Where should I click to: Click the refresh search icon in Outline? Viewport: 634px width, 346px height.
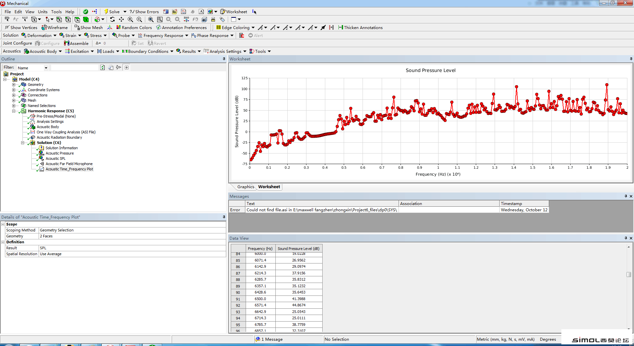pos(103,67)
